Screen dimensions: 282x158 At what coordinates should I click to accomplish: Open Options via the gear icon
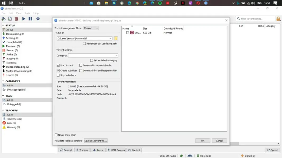(x=38, y=19)
